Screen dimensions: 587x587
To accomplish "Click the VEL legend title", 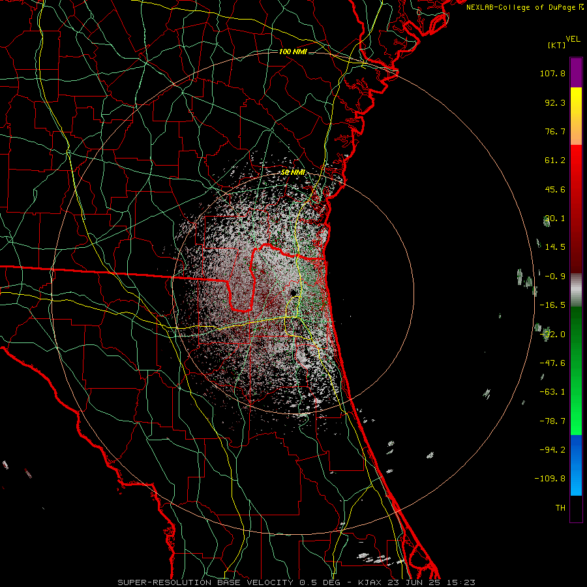I will click(573, 39).
